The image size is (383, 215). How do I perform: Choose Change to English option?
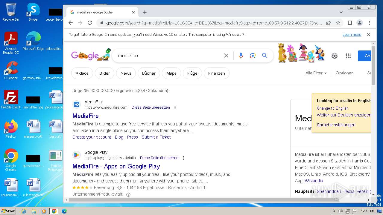click(333, 108)
